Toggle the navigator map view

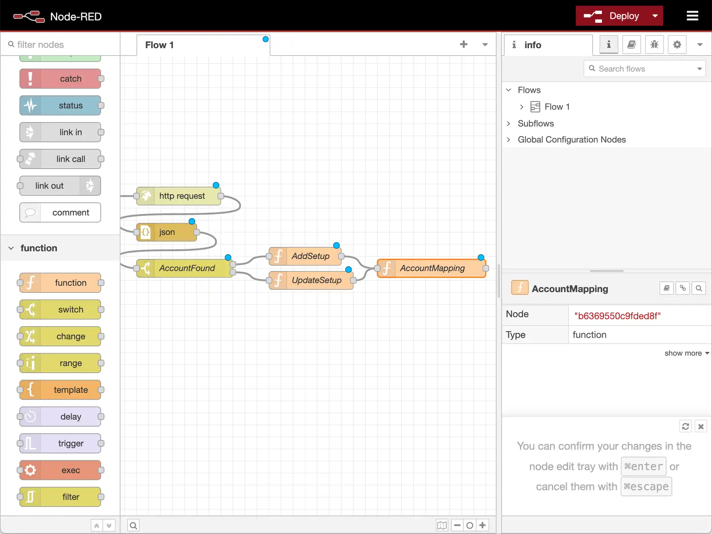(x=442, y=525)
